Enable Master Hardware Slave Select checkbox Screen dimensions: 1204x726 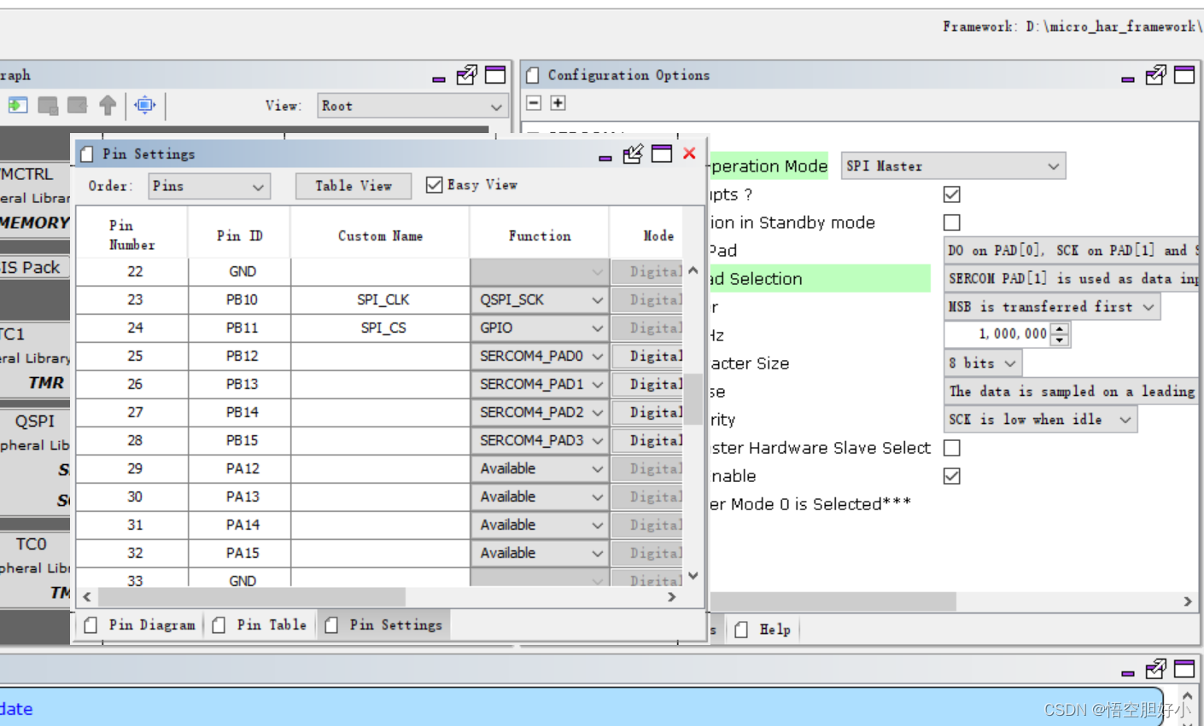point(952,448)
